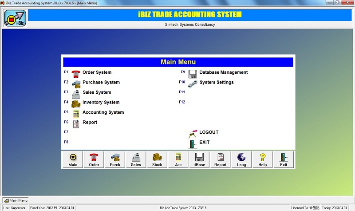Open Sales toolbar button
The width and height of the screenshot is (355, 211).
(136, 159)
